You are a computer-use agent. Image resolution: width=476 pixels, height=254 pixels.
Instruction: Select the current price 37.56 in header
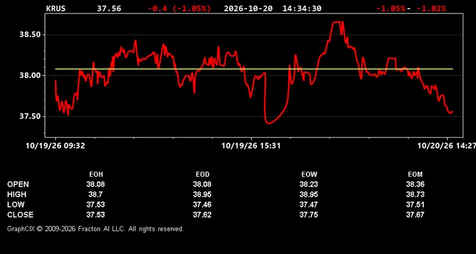pyautogui.click(x=109, y=8)
